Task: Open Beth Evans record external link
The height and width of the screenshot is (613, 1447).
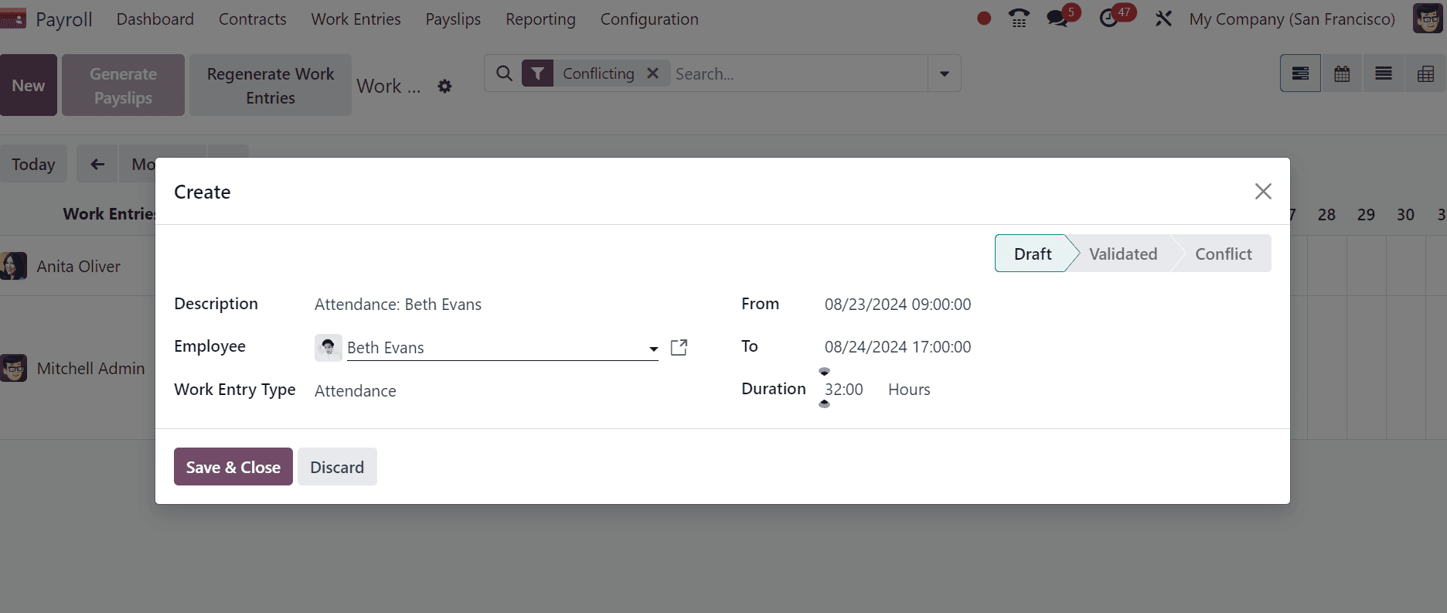Action: click(679, 348)
